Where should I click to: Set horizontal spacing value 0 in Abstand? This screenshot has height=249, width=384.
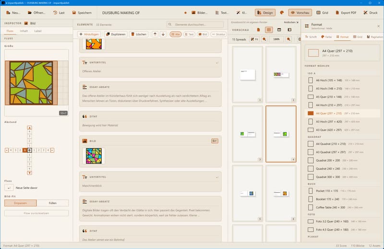(29, 150)
